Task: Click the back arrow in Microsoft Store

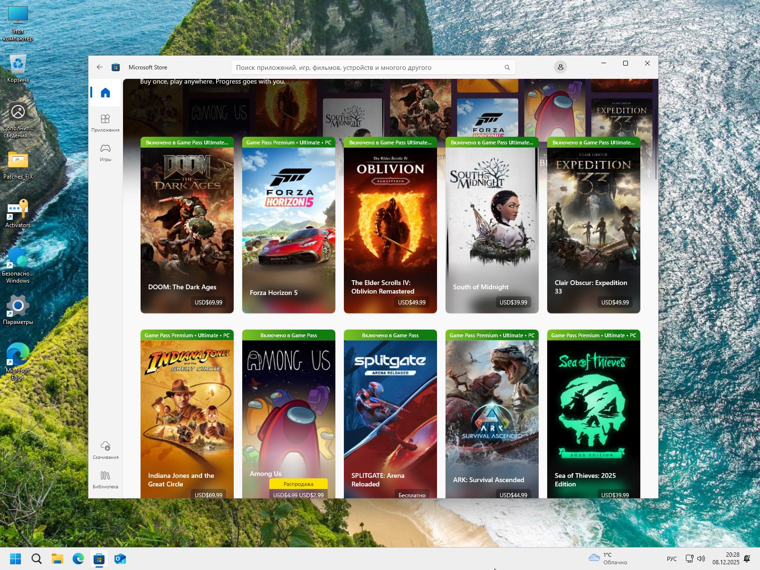Action: point(100,67)
